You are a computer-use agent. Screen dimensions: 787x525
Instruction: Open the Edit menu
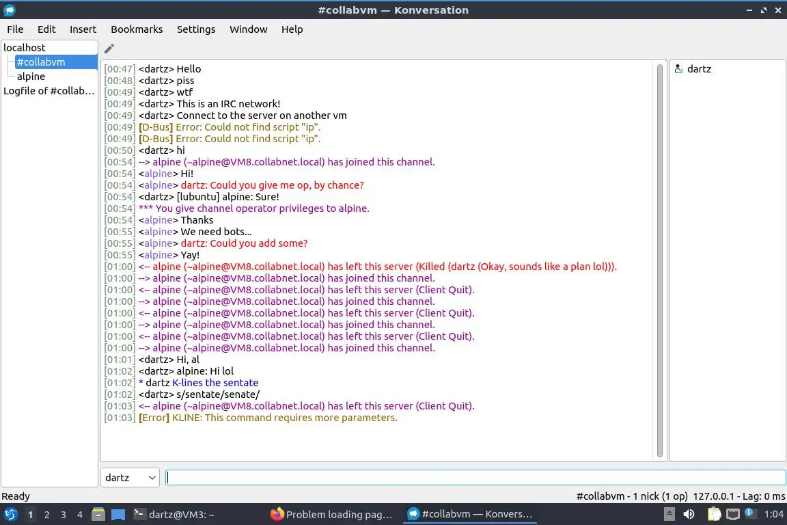pos(46,29)
